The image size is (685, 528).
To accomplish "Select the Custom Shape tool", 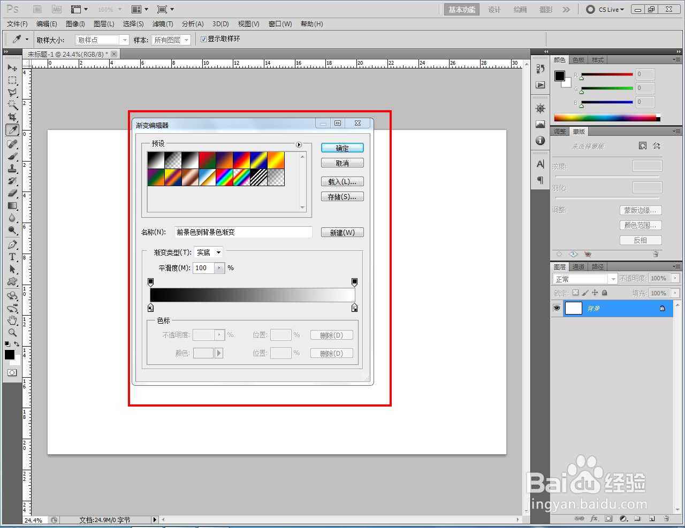I will tap(12, 282).
